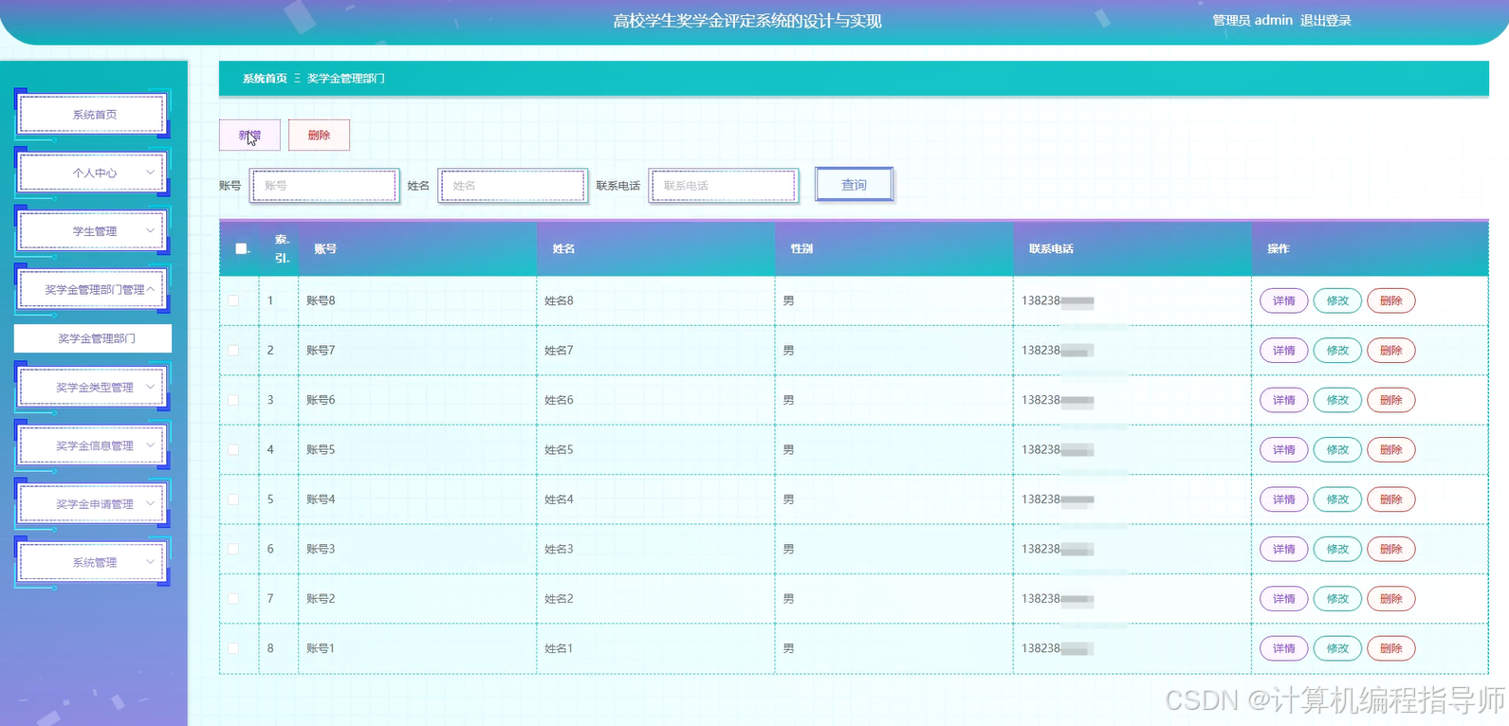Click the 奖学金管理部门 breadcrumb text
Screen dimensions: 1509x726
[x=346, y=79]
